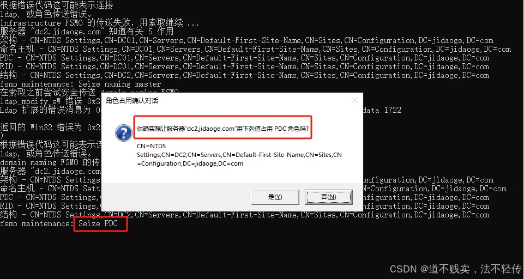Click the CN=NTDS Settings distinguished name in the dialog
This screenshot has height=279, width=524.
tap(239, 155)
